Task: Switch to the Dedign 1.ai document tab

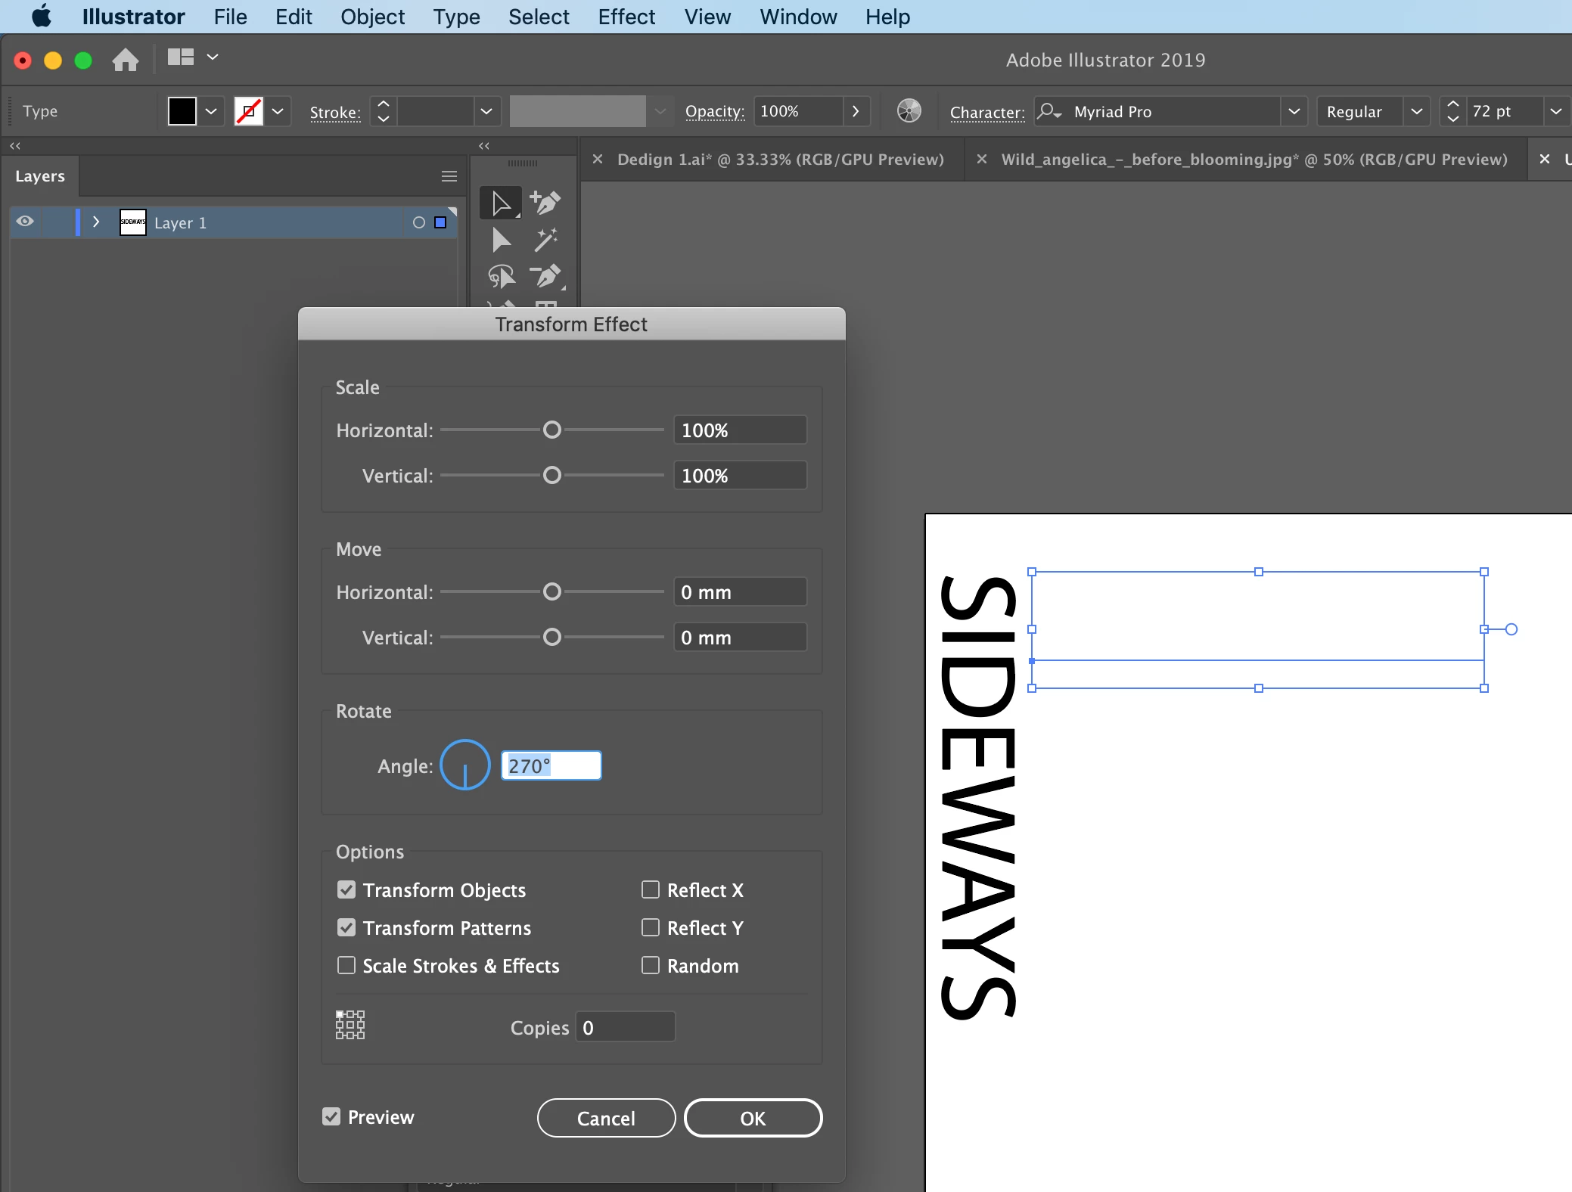Action: coord(780,160)
